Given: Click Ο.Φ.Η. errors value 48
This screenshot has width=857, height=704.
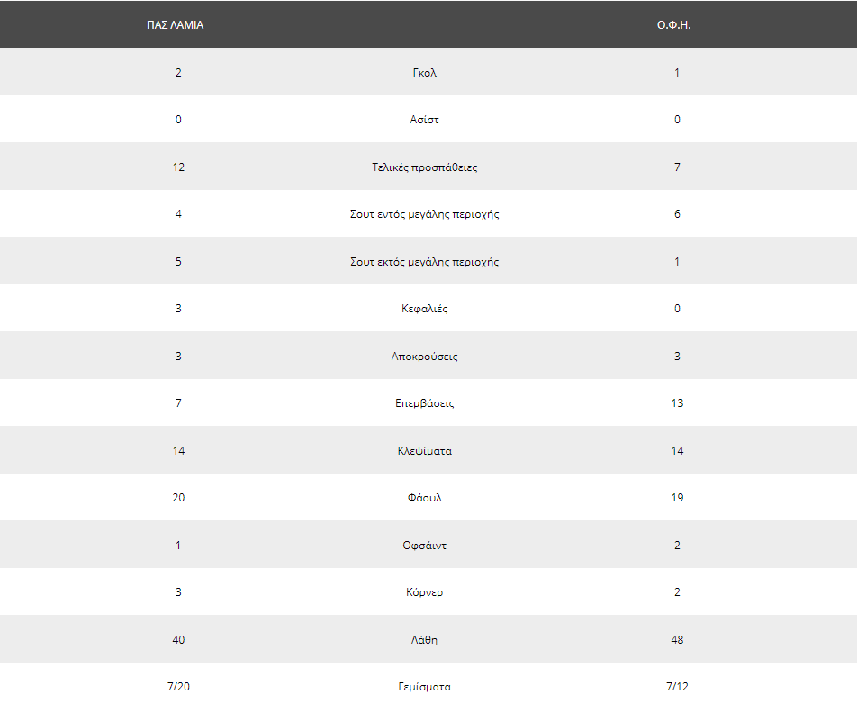Looking at the screenshot, I should click(x=677, y=640).
